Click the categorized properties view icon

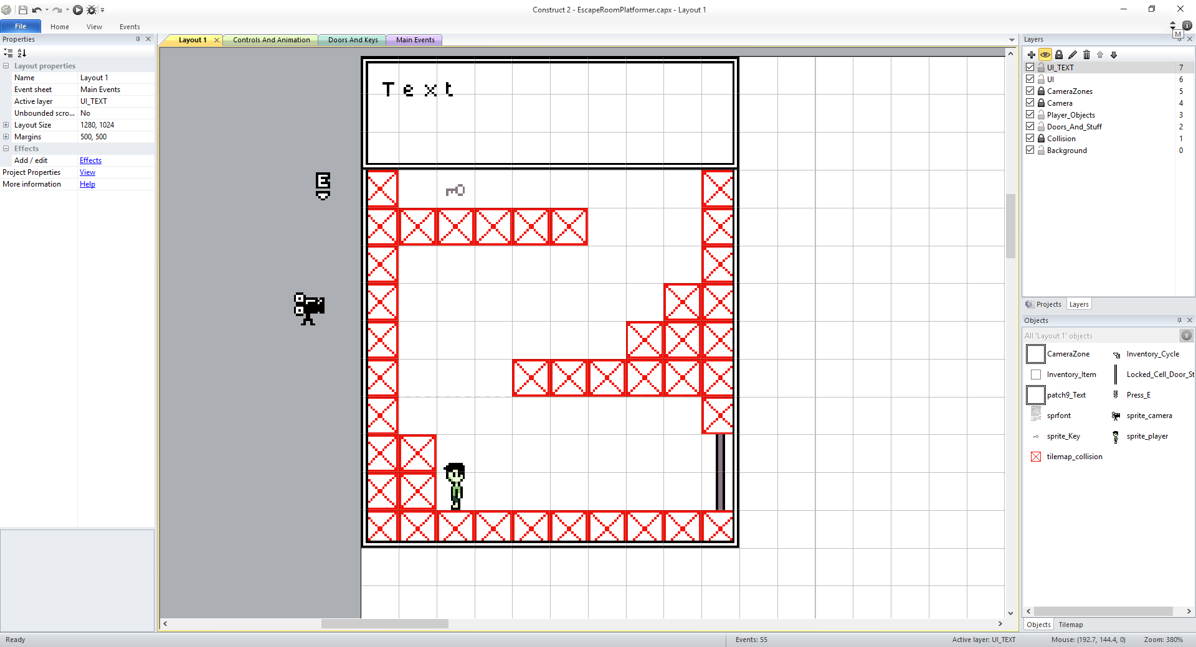pyautogui.click(x=8, y=53)
